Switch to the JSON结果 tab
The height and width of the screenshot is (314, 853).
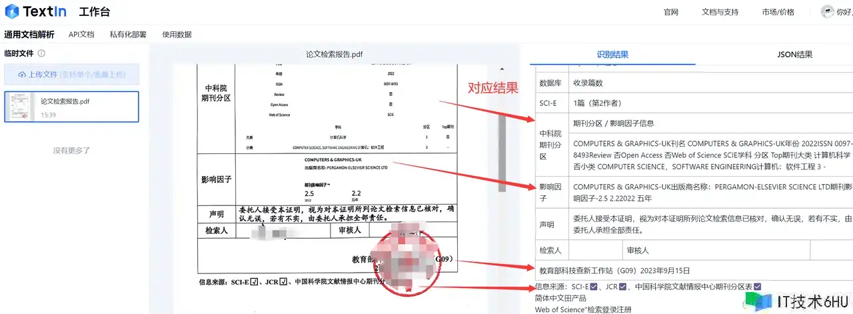point(795,55)
